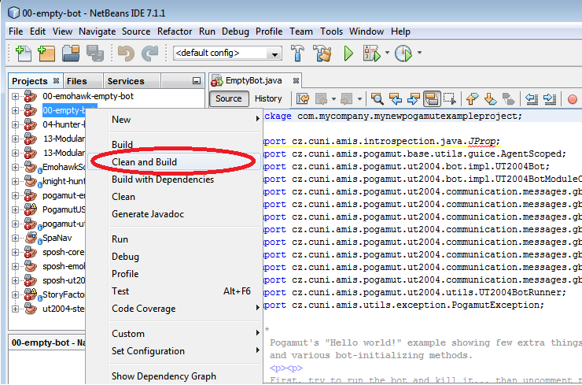Open Profile Project dropdown arrow
Screen dimensions: 582x385
pos(419,53)
